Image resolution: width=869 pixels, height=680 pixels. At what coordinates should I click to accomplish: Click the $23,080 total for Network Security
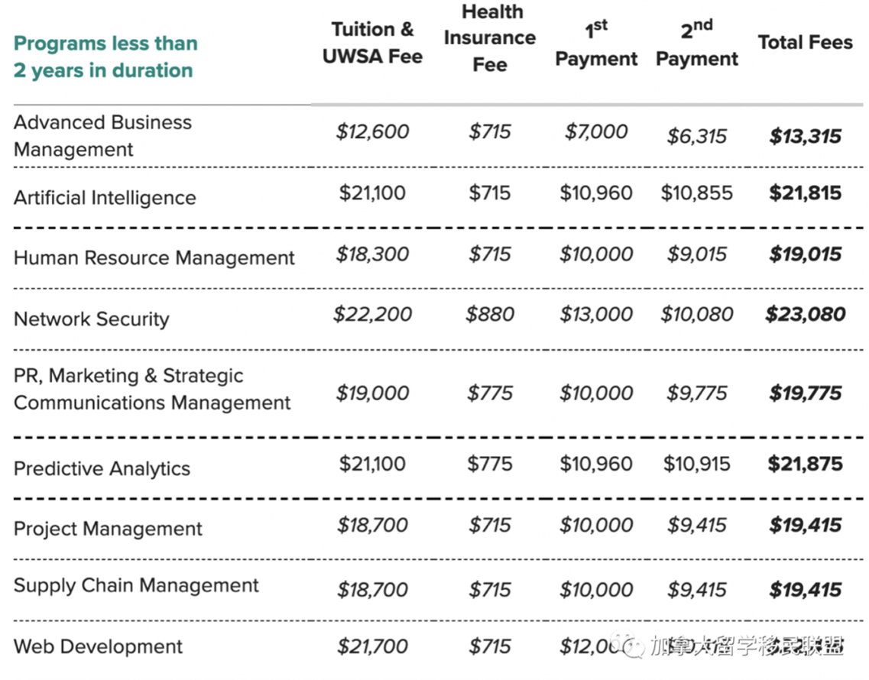pyautogui.click(x=805, y=314)
